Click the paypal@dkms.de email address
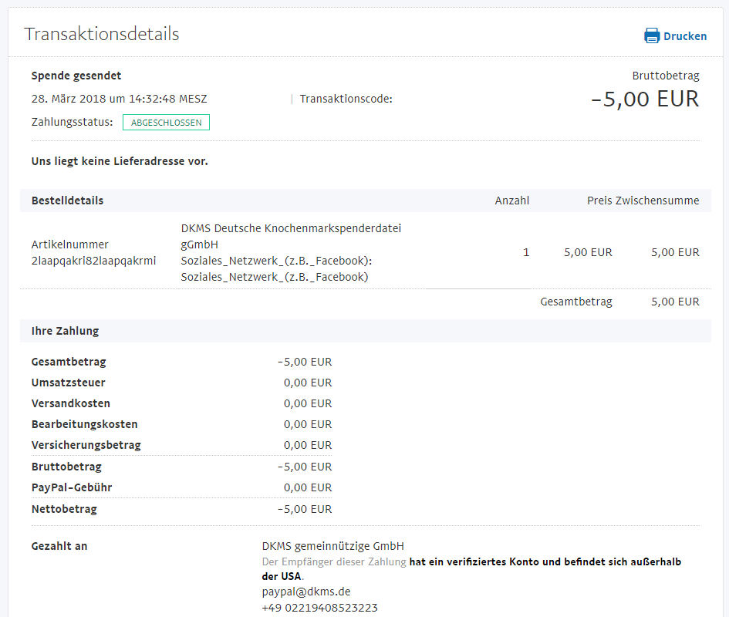 point(306,592)
